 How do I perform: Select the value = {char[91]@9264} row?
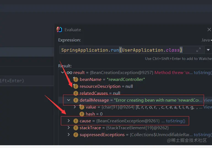[x=144, y=107]
